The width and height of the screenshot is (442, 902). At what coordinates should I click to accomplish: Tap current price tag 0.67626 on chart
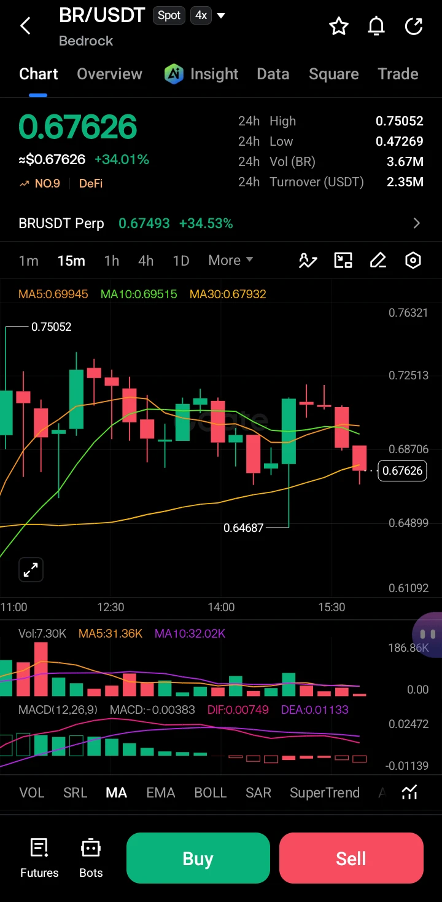(402, 471)
